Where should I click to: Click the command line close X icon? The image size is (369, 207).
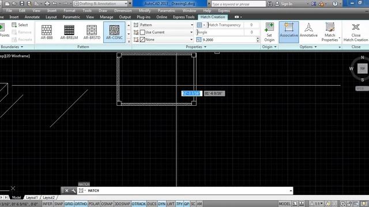(67, 190)
